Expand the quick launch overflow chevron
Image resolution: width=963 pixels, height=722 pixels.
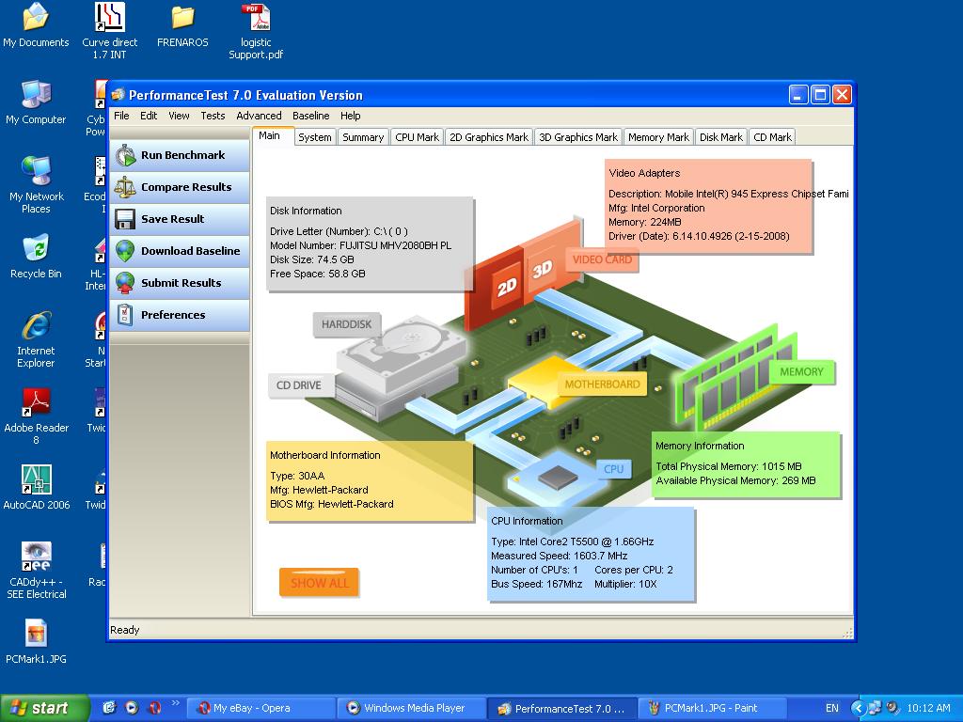click(175, 703)
